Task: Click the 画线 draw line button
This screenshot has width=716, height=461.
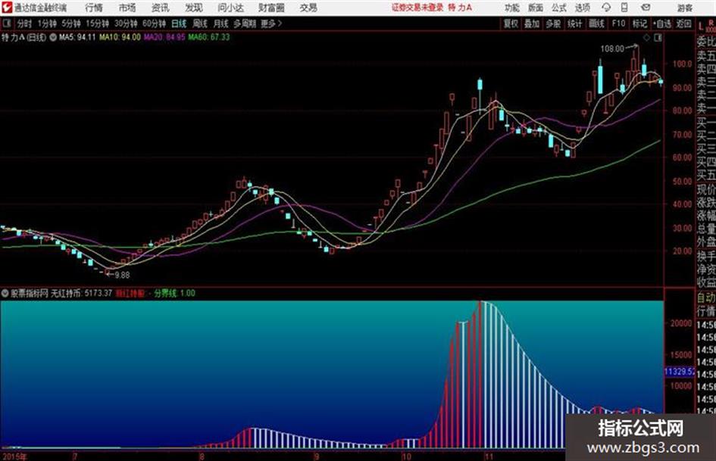Action: point(597,23)
